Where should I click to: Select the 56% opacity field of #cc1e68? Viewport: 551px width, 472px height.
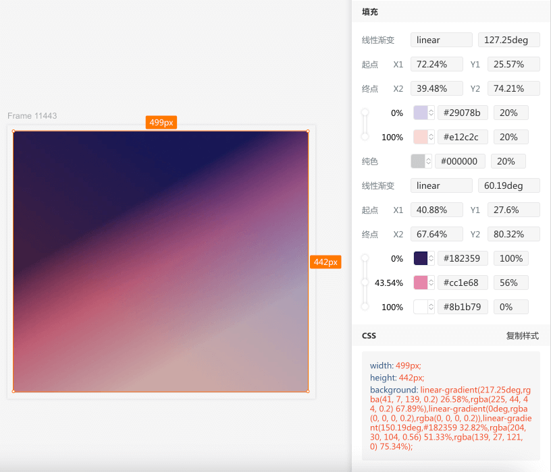[510, 283]
